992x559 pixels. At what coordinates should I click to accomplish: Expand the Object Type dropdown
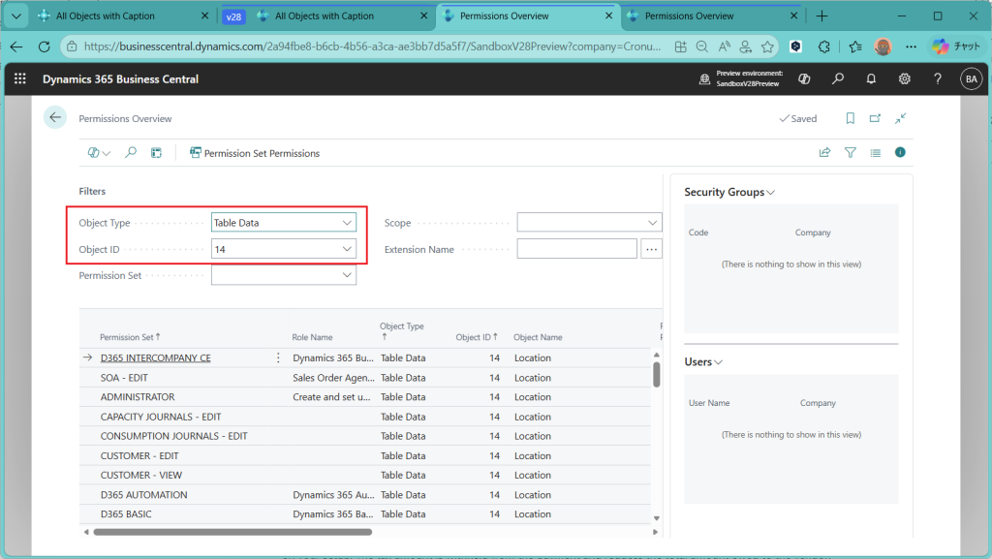coord(347,223)
